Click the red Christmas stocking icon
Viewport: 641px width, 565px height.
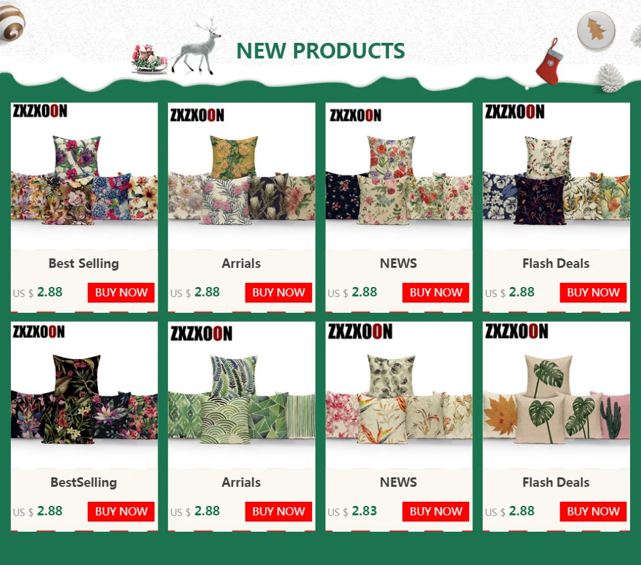tap(550, 62)
